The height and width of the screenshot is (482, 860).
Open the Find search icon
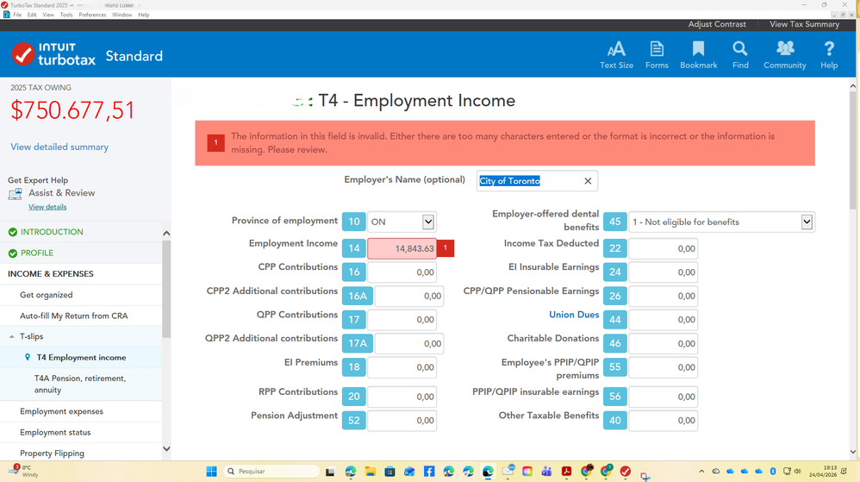[740, 54]
